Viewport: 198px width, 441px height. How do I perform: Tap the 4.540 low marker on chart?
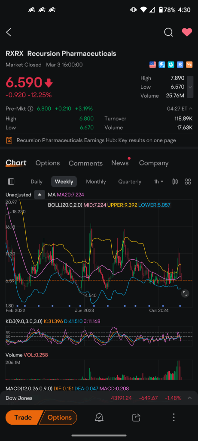(x=91, y=295)
